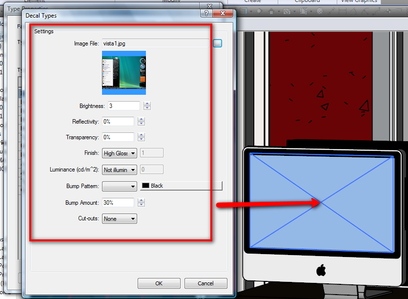Open the Finish dropdown showing High Gloss
This screenshot has width=408, height=299.
pyautogui.click(x=120, y=153)
